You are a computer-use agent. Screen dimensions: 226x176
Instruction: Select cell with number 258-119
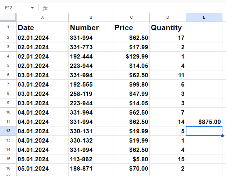(x=91, y=94)
